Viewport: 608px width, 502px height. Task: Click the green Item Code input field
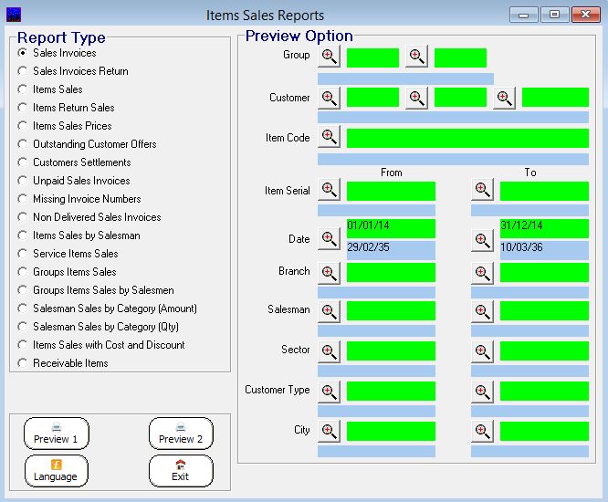pyautogui.click(x=467, y=138)
